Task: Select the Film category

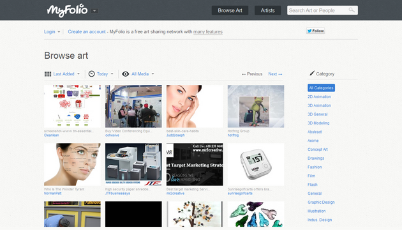Action: click(311, 176)
